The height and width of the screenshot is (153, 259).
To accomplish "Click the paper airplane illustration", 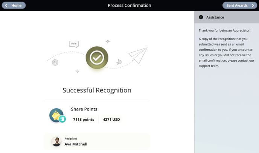I will point(138,56).
